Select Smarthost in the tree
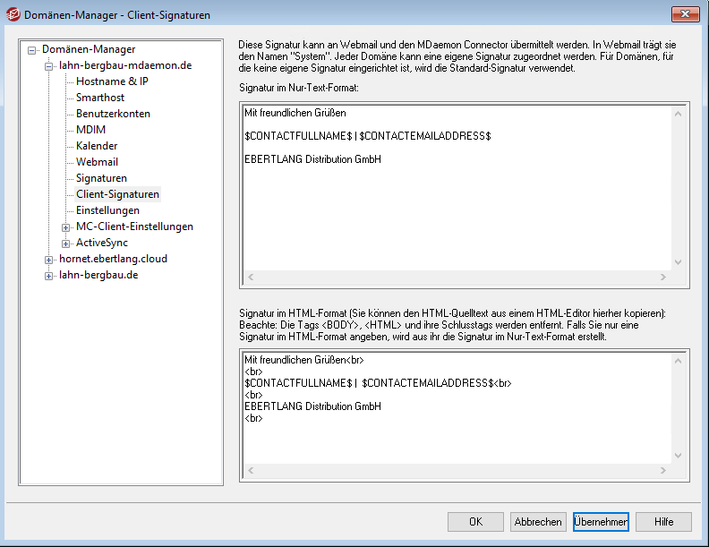Screen dimensions: 709x547 click(x=101, y=98)
